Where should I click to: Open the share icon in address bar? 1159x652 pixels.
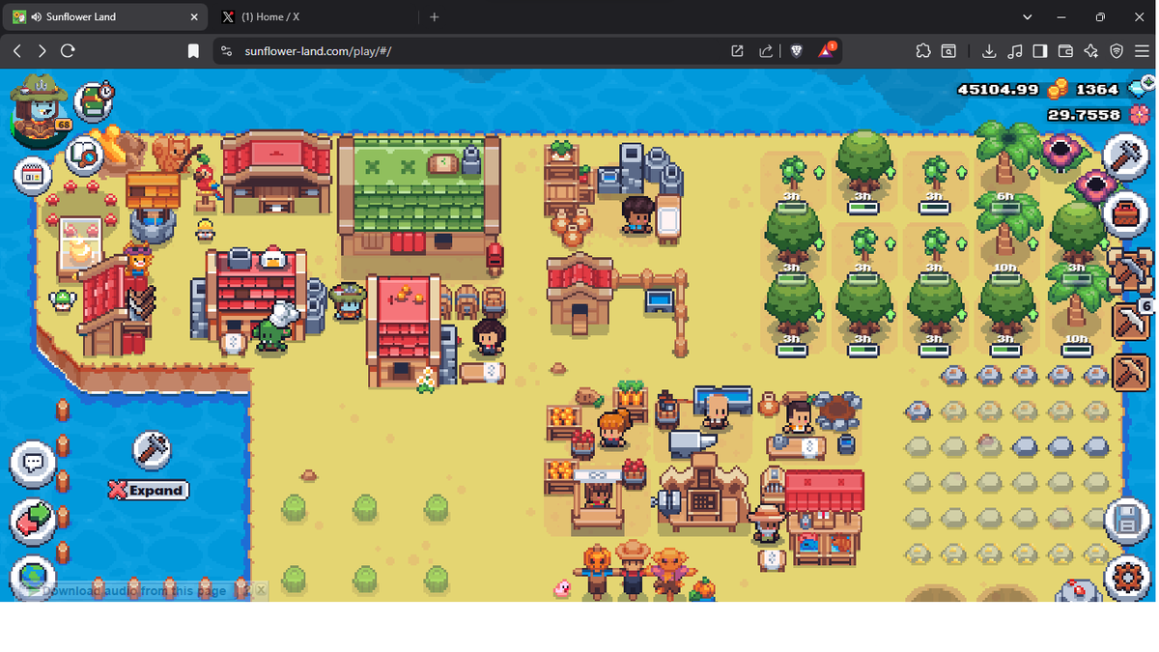pos(766,50)
